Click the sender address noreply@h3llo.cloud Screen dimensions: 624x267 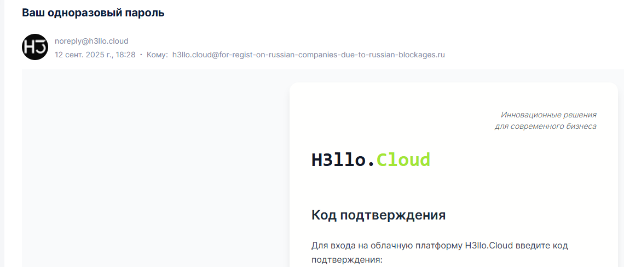91,41
